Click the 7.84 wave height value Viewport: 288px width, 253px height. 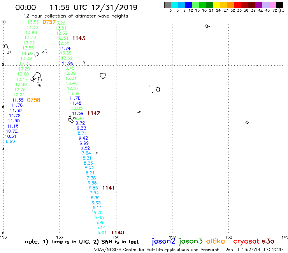coord(86,153)
